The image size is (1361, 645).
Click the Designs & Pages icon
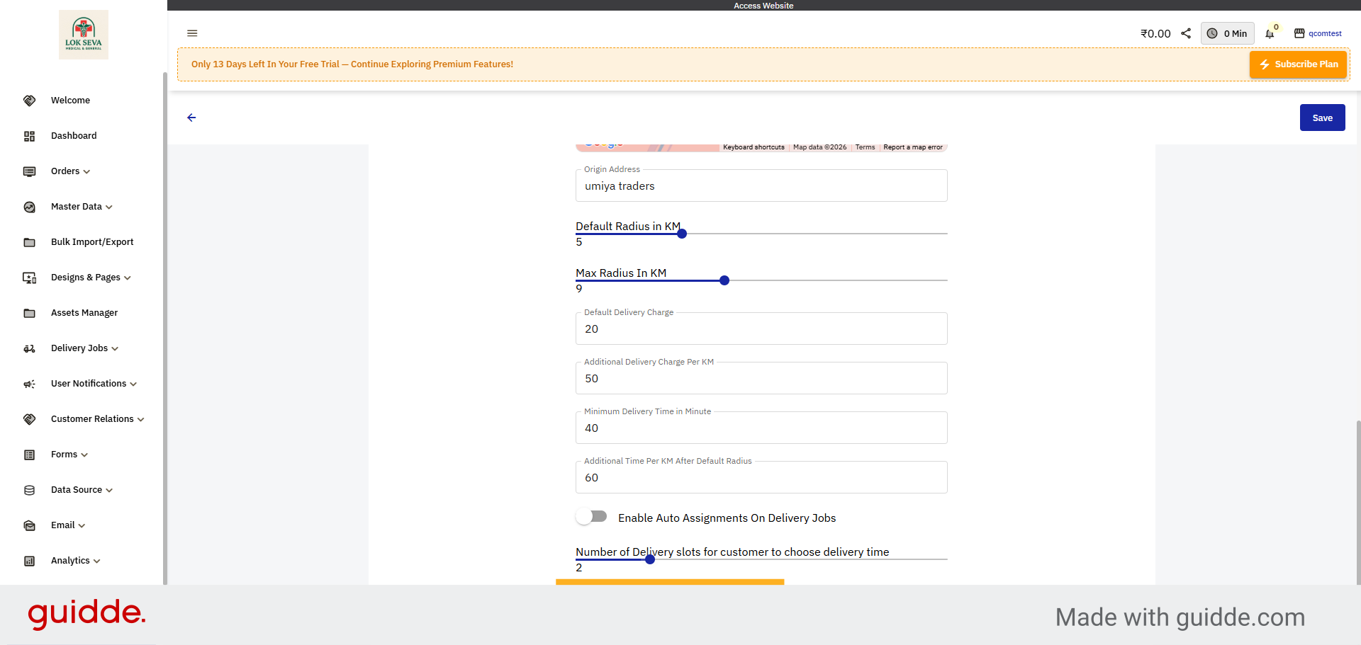(29, 278)
